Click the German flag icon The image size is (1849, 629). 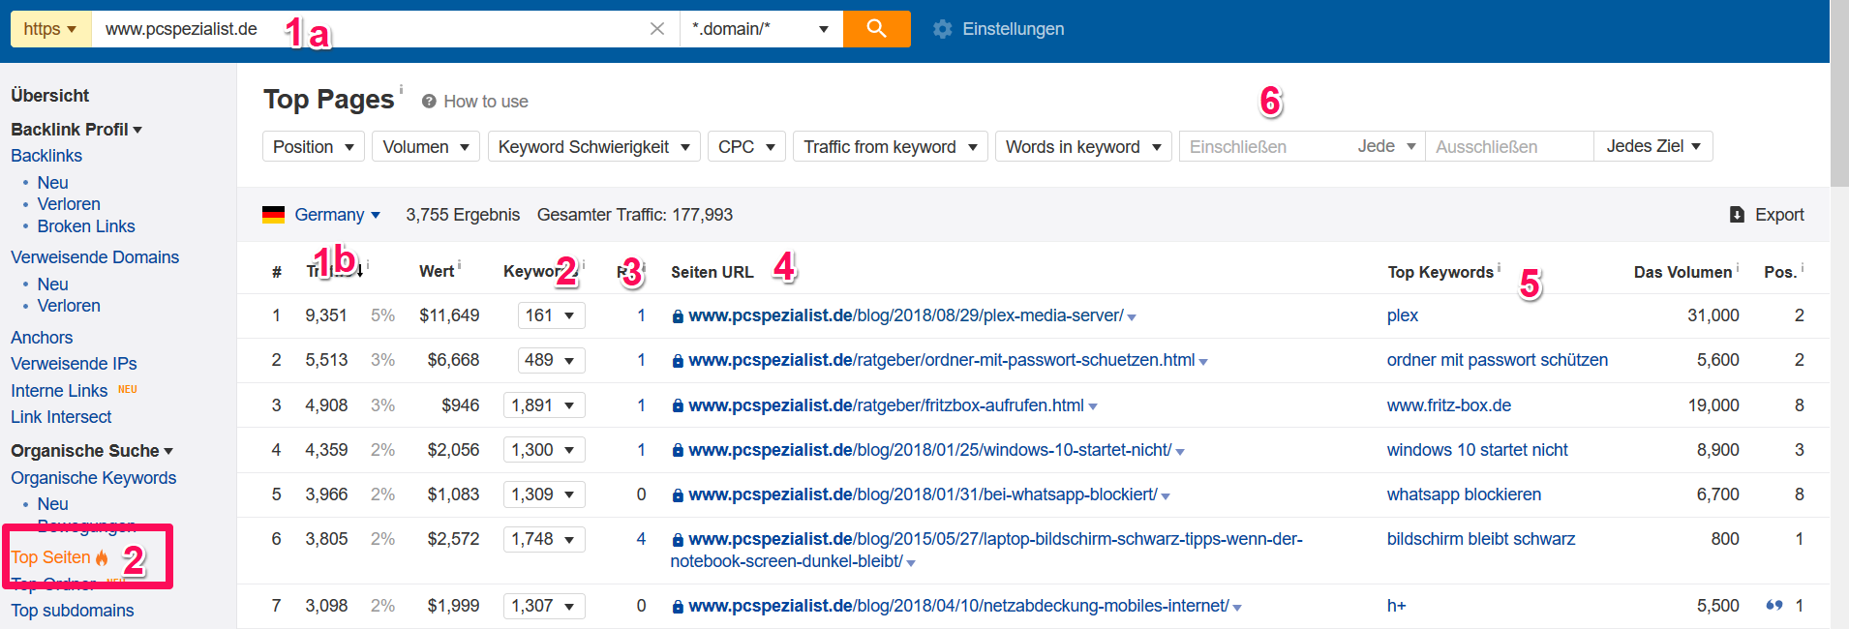[273, 215]
